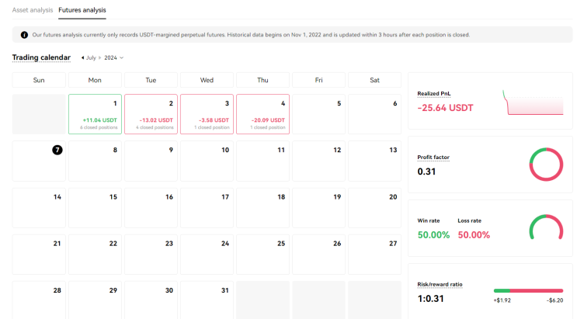Click the Loss rate 50.00% value
The height and width of the screenshot is (319, 577).
(474, 235)
